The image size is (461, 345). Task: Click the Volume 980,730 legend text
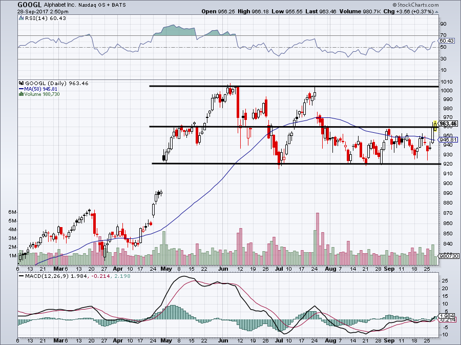pos(42,94)
